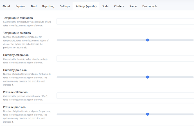The width and height of the screenshot is (194, 126).
Task: Show the Scene tab
Action: point(133,6)
